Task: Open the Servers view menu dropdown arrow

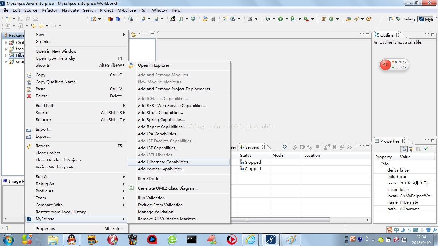Action: point(356,147)
